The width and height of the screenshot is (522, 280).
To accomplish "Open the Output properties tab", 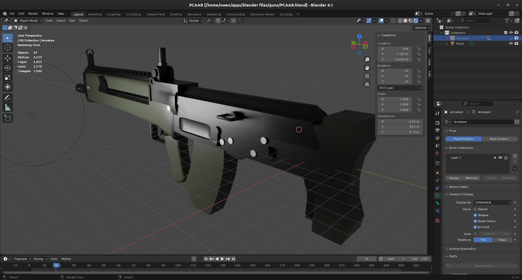I will coord(437,131).
